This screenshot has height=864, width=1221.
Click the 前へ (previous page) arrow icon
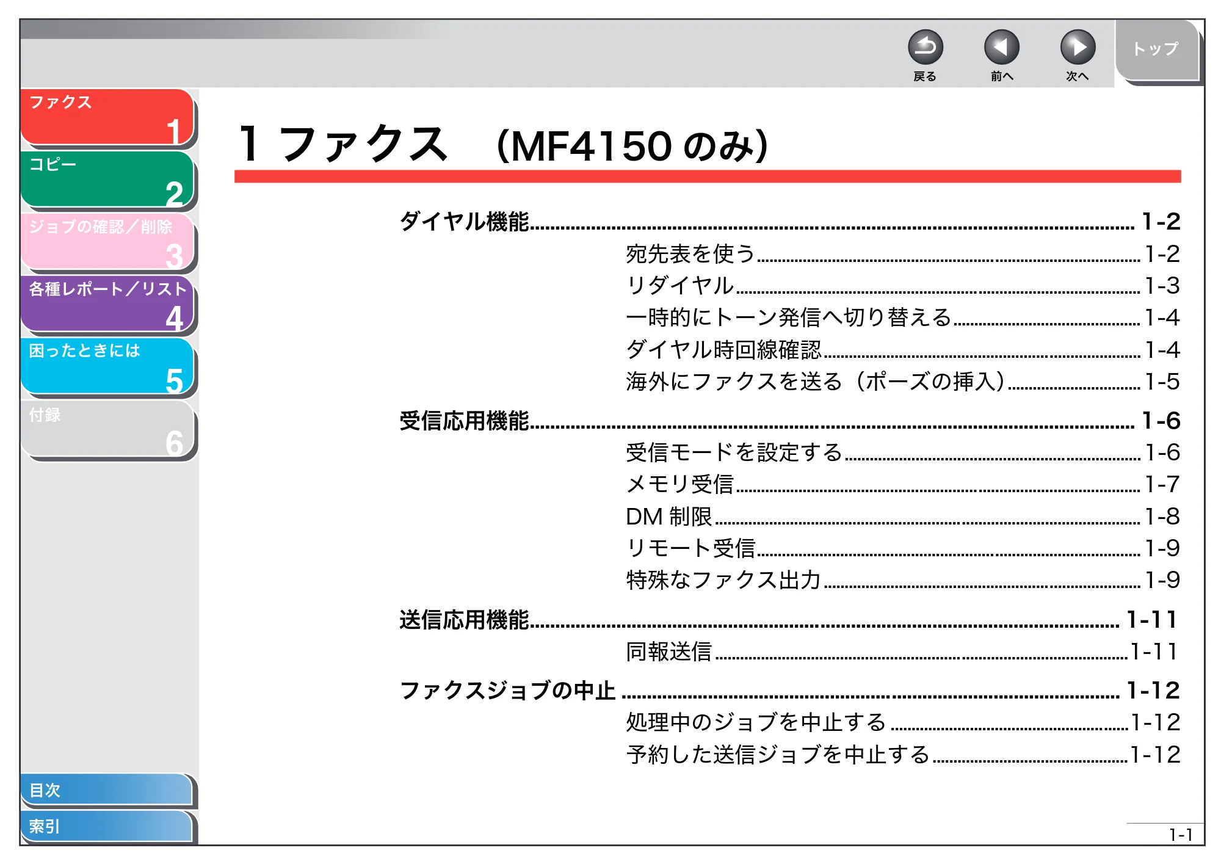pyautogui.click(x=1001, y=47)
